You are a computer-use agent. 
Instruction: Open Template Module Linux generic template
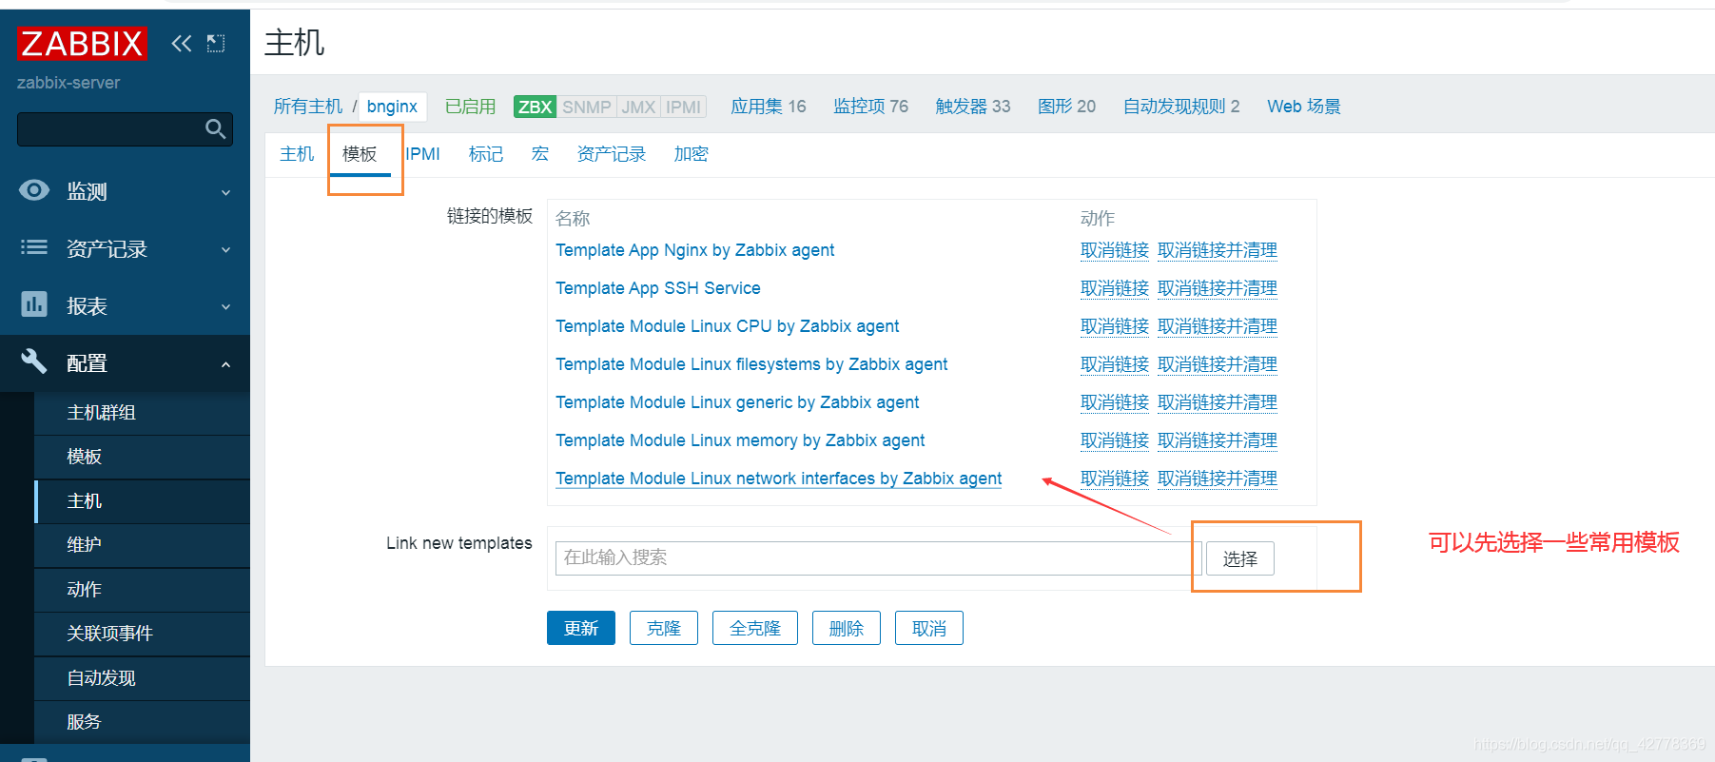click(x=737, y=402)
